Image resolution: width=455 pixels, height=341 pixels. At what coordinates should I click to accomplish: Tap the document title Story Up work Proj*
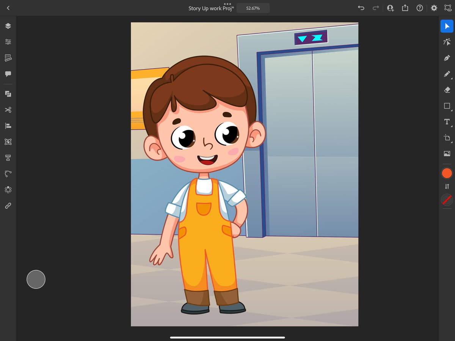(211, 8)
